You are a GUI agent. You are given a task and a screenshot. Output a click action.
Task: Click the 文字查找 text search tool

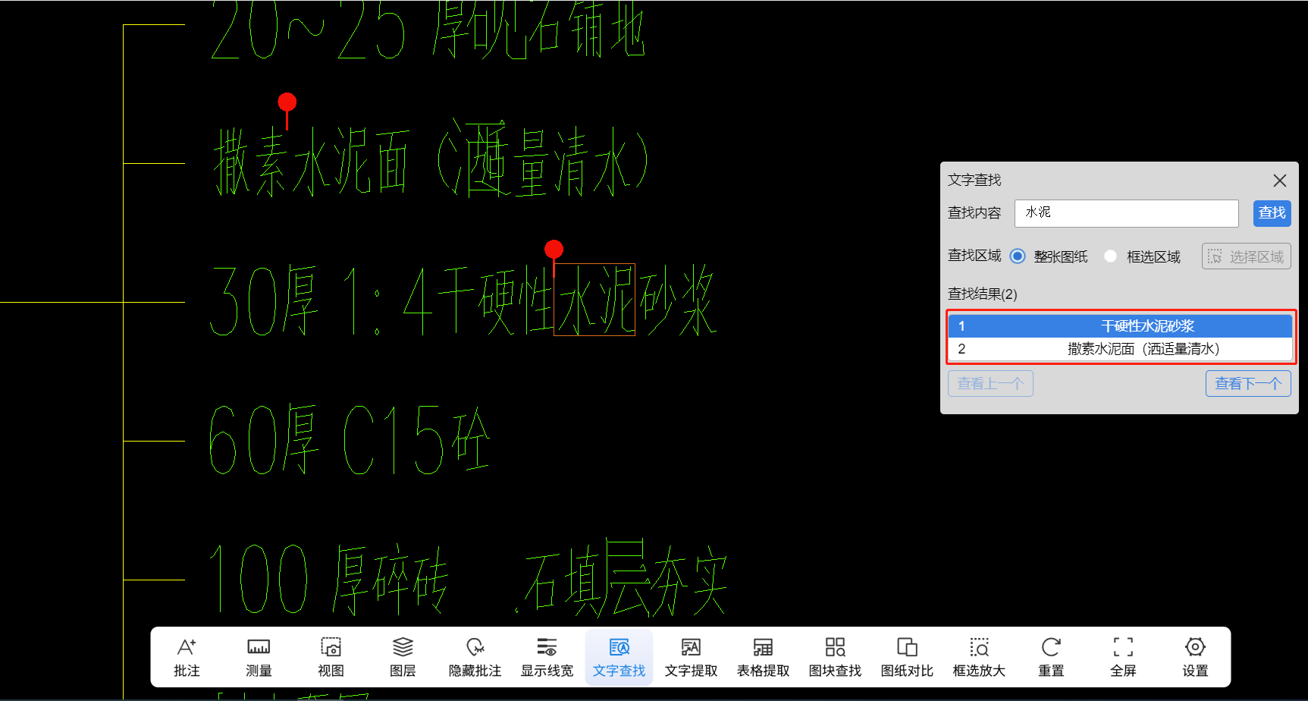point(619,657)
